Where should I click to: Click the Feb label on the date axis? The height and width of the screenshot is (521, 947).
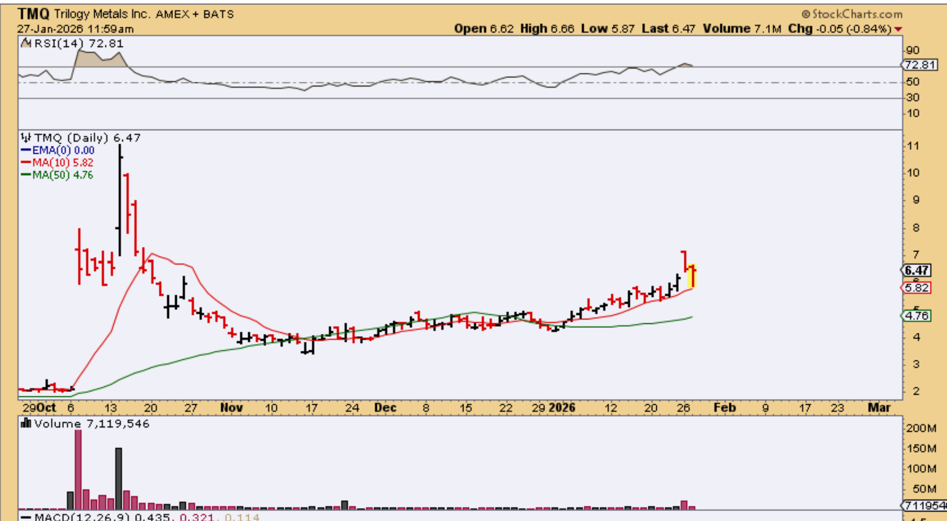[x=725, y=408]
